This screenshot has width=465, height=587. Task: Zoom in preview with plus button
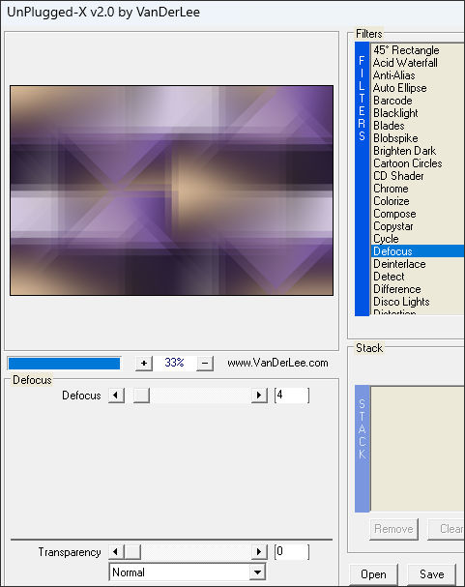(x=144, y=364)
